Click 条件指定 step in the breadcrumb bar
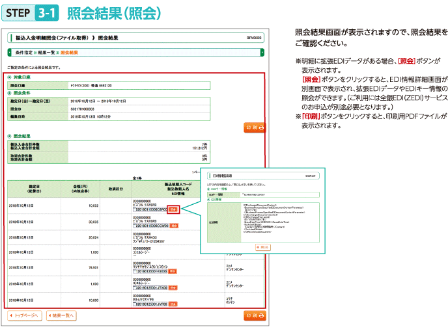This screenshot has width=448, height=329. tap(24, 53)
